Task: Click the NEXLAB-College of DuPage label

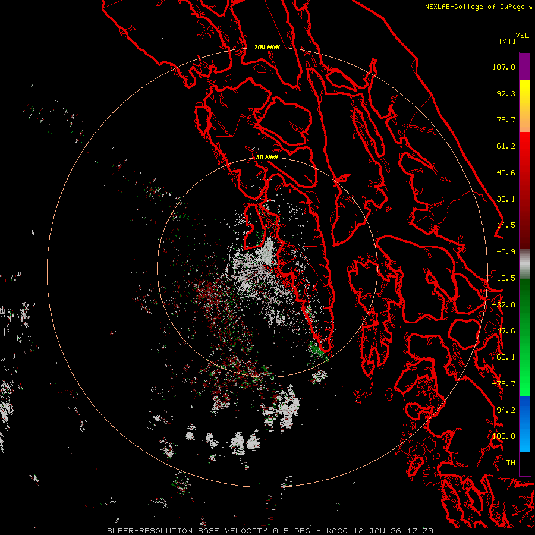Action: [474, 7]
